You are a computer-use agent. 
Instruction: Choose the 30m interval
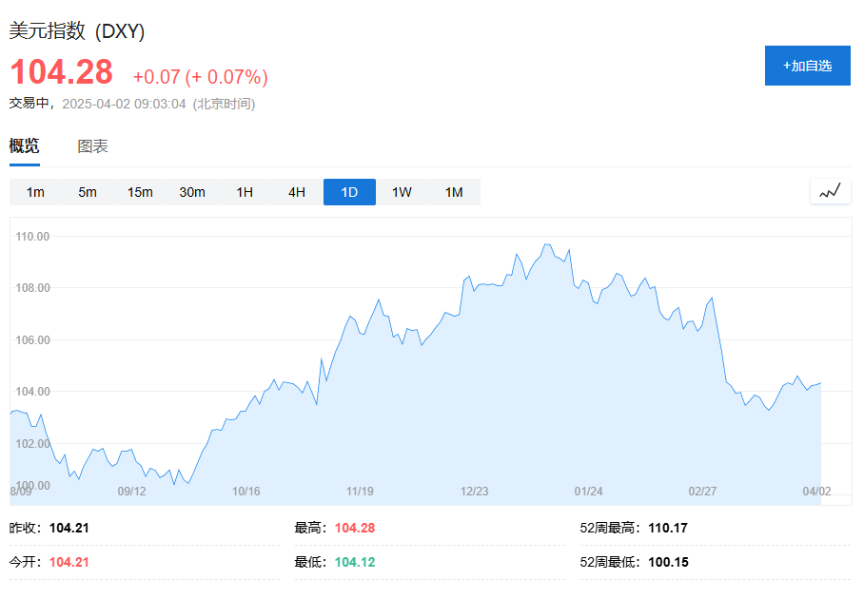coord(192,192)
